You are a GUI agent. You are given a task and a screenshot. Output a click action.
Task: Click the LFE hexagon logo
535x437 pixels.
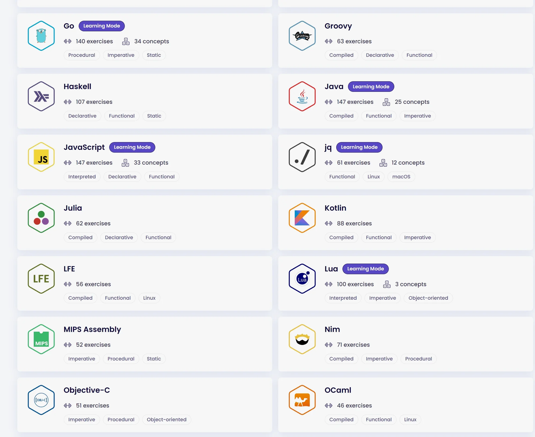[x=41, y=279]
